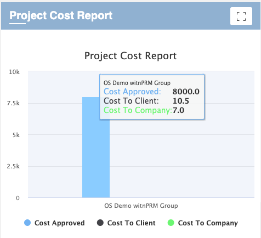Click the green Cost To Company legend dot
The image size is (261, 238).
(x=171, y=223)
